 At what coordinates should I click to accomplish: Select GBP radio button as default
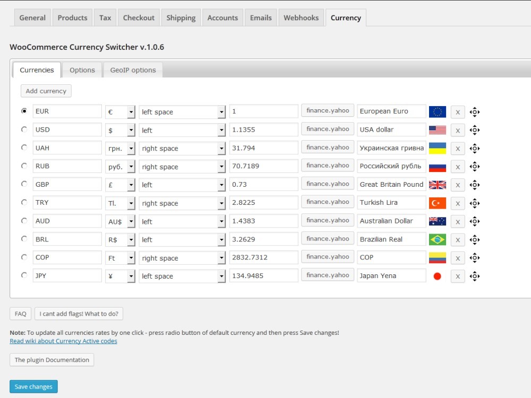(x=24, y=184)
